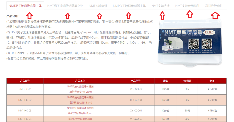This screenshot has width=234, height=122.
Task: Open the NMT流速传感器 product box image
Action: coord(190,43)
